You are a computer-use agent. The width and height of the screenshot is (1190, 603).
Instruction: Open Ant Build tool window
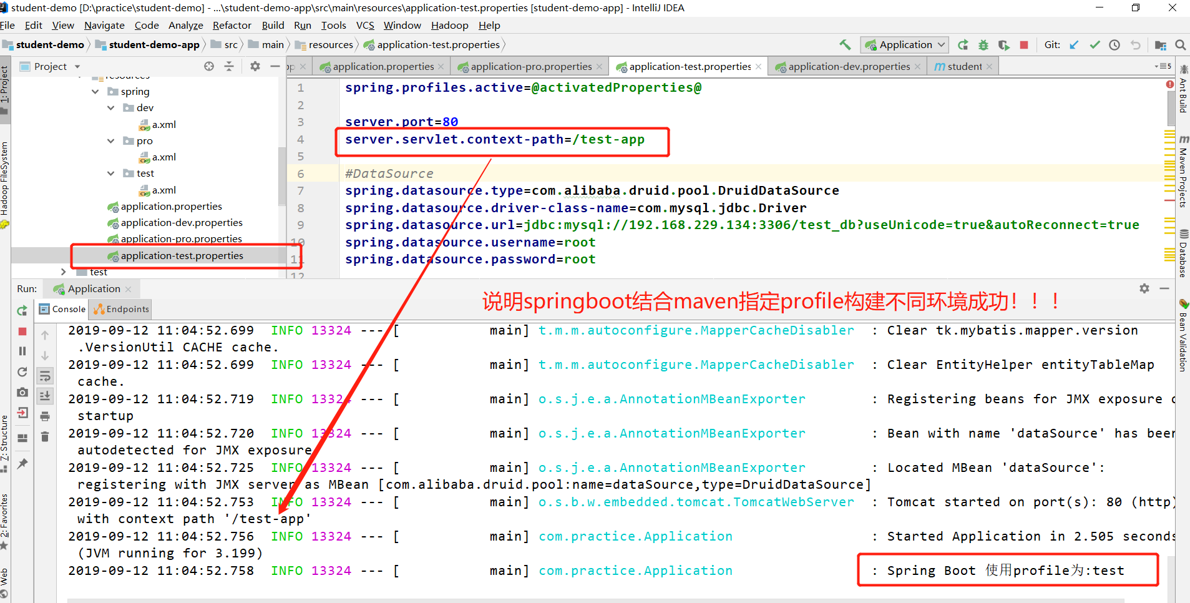(1183, 89)
